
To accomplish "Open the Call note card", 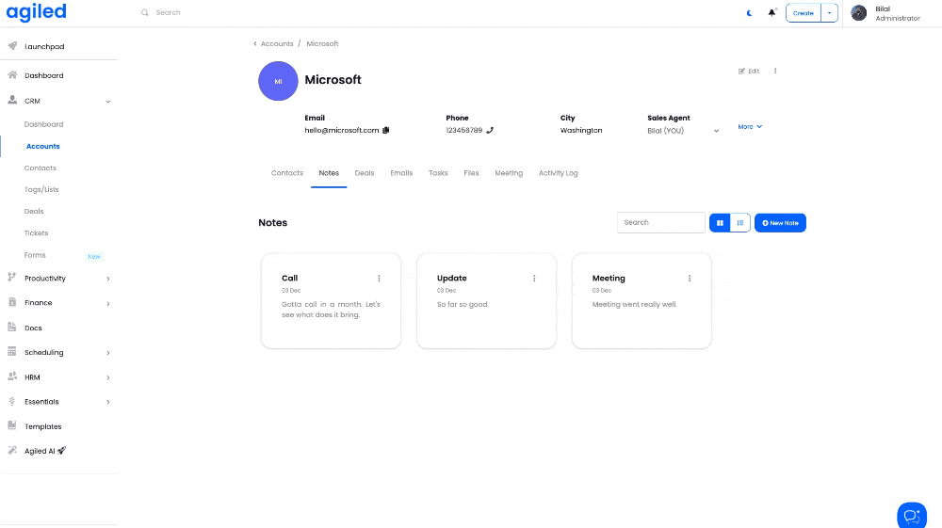I will click(331, 300).
